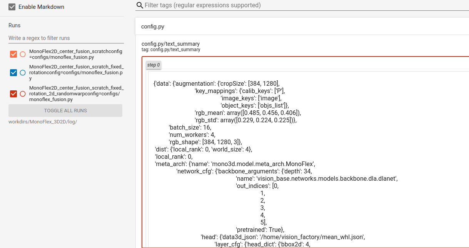Click the 'pretrained': True line
The width and height of the screenshot is (469, 248).
point(260,230)
